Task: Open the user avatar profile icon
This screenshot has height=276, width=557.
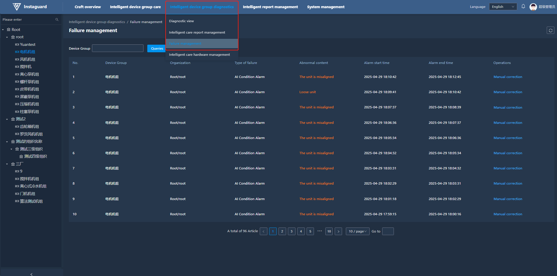Action: click(x=533, y=7)
